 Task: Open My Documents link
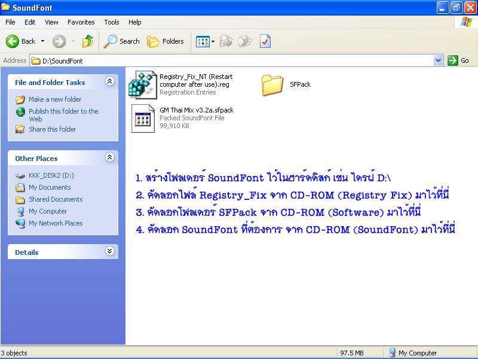pos(50,187)
